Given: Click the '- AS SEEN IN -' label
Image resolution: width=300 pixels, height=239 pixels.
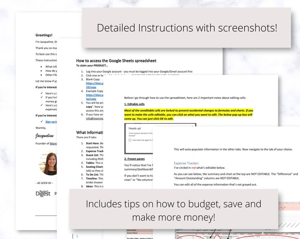Looking at the screenshot, I should point(44,183).
